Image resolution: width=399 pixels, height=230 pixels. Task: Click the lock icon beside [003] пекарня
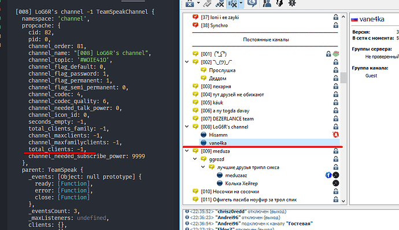tap(336, 86)
